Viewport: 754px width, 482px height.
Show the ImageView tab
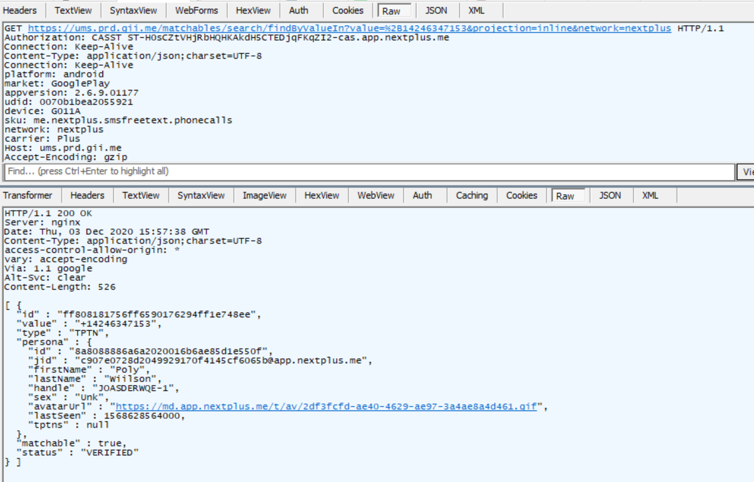pyautogui.click(x=265, y=195)
